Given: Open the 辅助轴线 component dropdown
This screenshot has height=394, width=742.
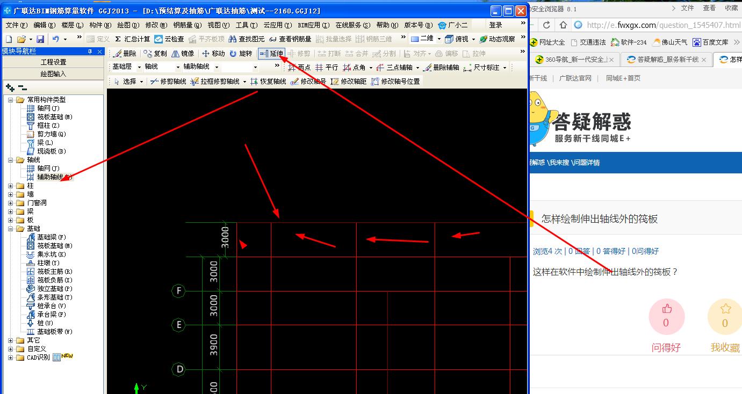Looking at the screenshot, I should (x=216, y=67).
